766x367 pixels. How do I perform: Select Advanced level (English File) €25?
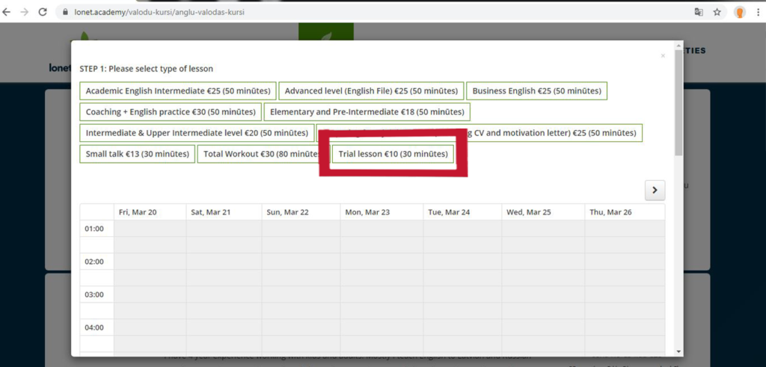371,90
